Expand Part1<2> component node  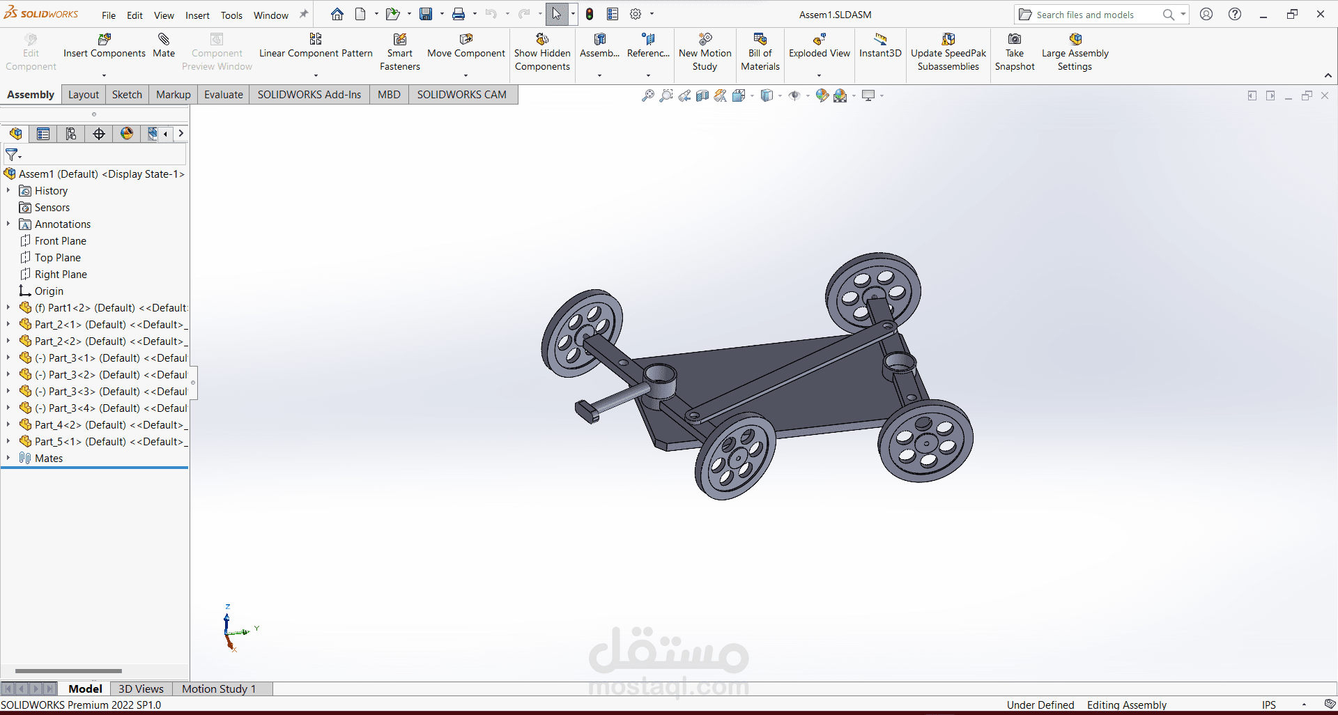coord(8,307)
